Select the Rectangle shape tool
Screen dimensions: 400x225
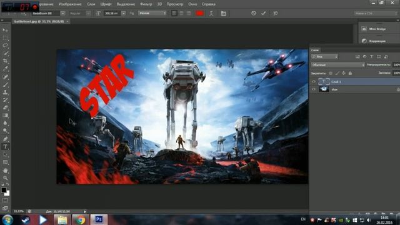coord(5,162)
